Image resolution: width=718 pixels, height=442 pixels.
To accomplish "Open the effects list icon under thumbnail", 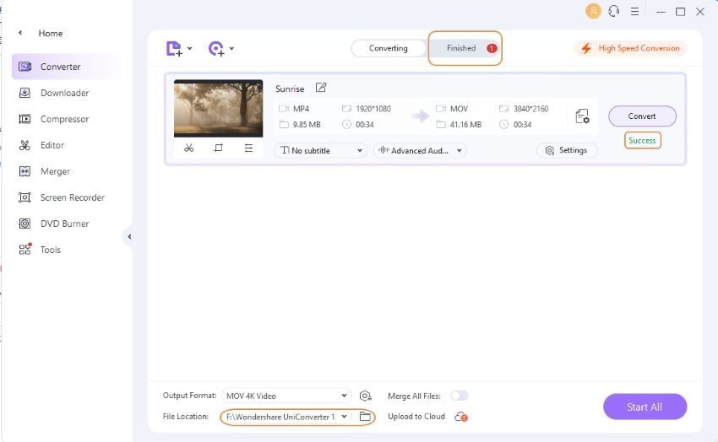I will 248,148.
